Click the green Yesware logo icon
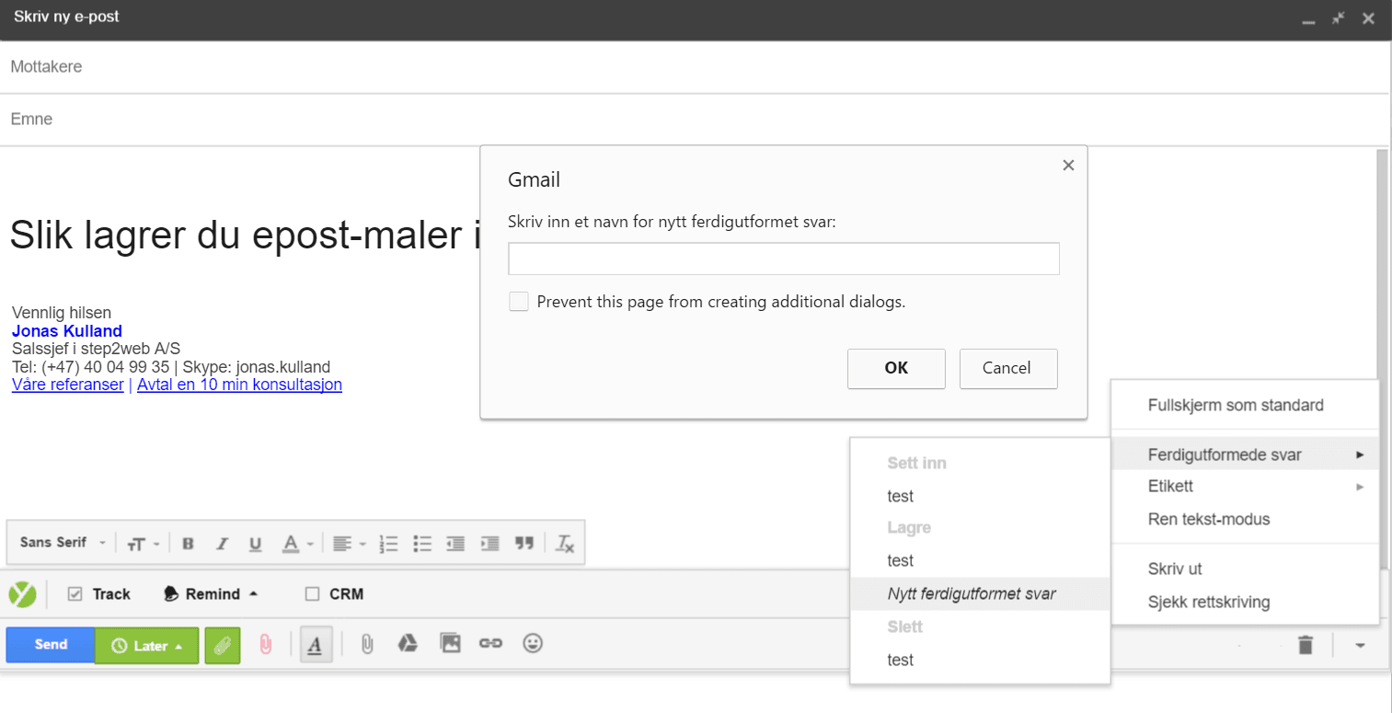 coord(22,594)
